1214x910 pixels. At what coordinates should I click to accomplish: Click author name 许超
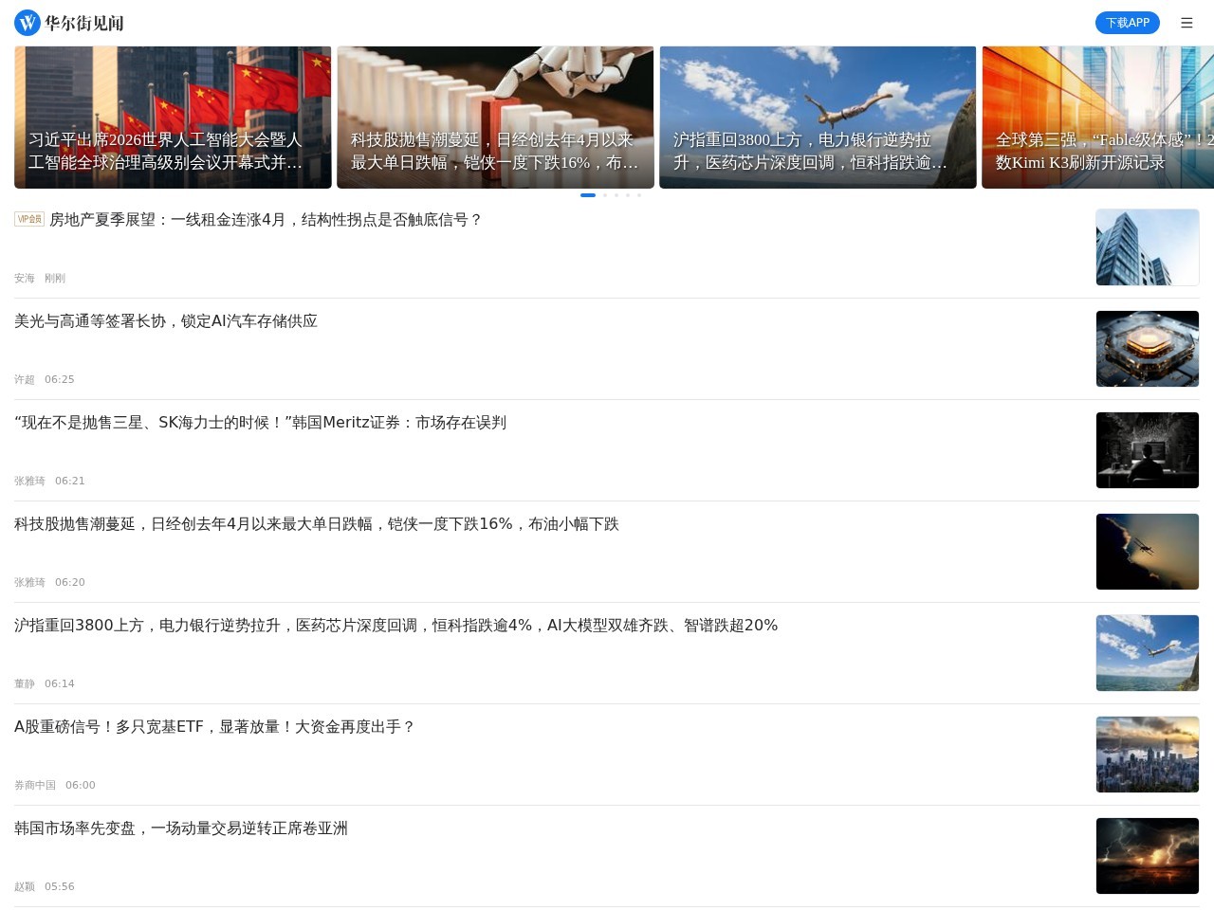coord(25,379)
